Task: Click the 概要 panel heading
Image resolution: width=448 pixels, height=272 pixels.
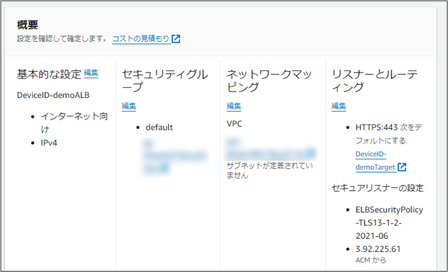Action: tap(27, 25)
